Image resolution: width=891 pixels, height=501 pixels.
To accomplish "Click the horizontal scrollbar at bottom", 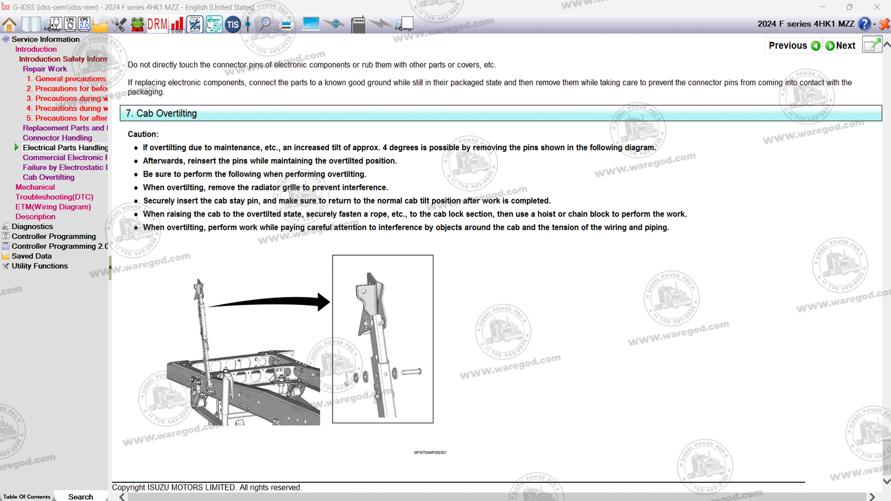I will coord(497,497).
